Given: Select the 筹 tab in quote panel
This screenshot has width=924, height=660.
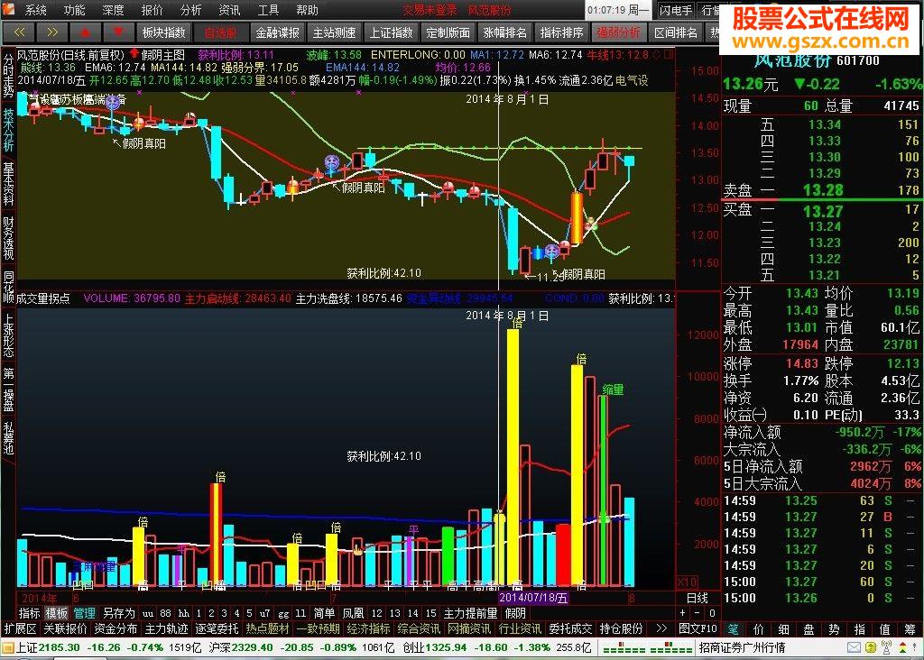Looking at the screenshot, I should click(910, 628).
